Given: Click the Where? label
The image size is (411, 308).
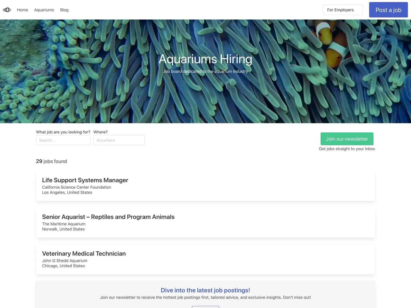Looking at the screenshot, I should (100, 132).
